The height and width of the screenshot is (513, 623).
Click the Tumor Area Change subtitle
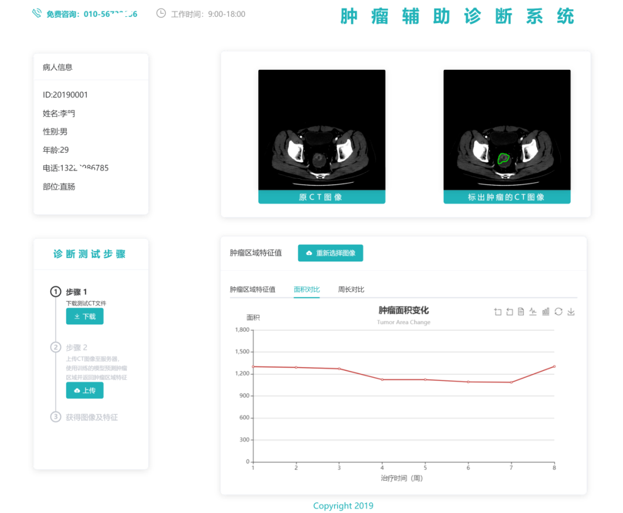point(403,322)
